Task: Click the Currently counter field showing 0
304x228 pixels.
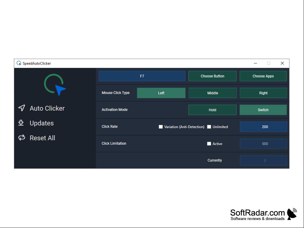Action: [263, 160]
